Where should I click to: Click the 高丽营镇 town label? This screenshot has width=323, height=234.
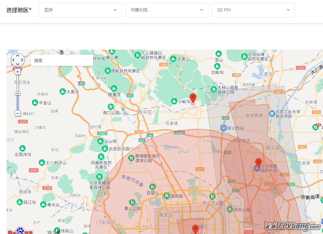coord(242,141)
